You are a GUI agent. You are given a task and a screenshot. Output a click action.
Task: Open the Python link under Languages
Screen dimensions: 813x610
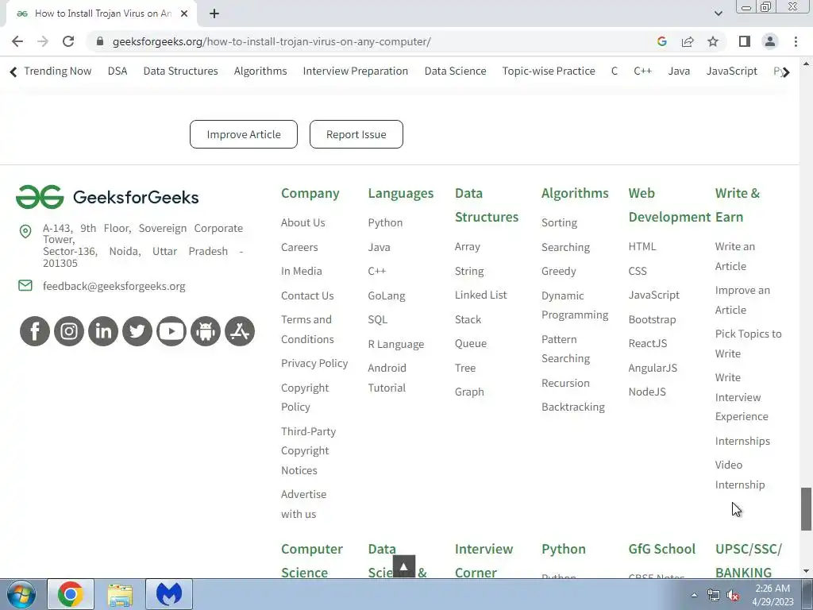pyautogui.click(x=385, y=222)
